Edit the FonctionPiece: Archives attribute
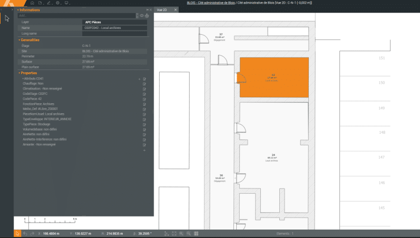Screen dimensions: 420x238 tap(144, 104)
